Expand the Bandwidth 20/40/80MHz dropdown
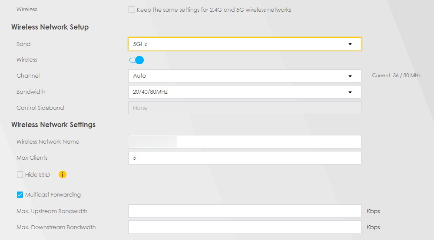Screen dimensions: 434x240 click(x=245, y=92)
